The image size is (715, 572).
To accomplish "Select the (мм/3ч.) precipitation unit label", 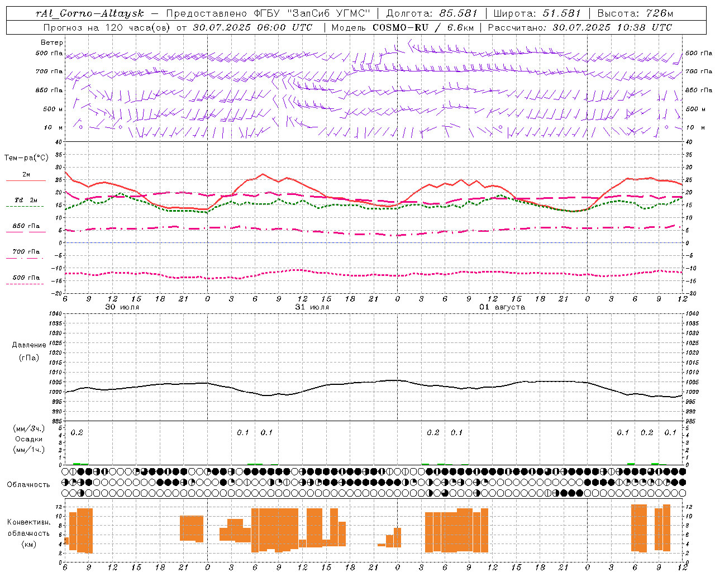I will pyautogui.click(x=29, y=428).
